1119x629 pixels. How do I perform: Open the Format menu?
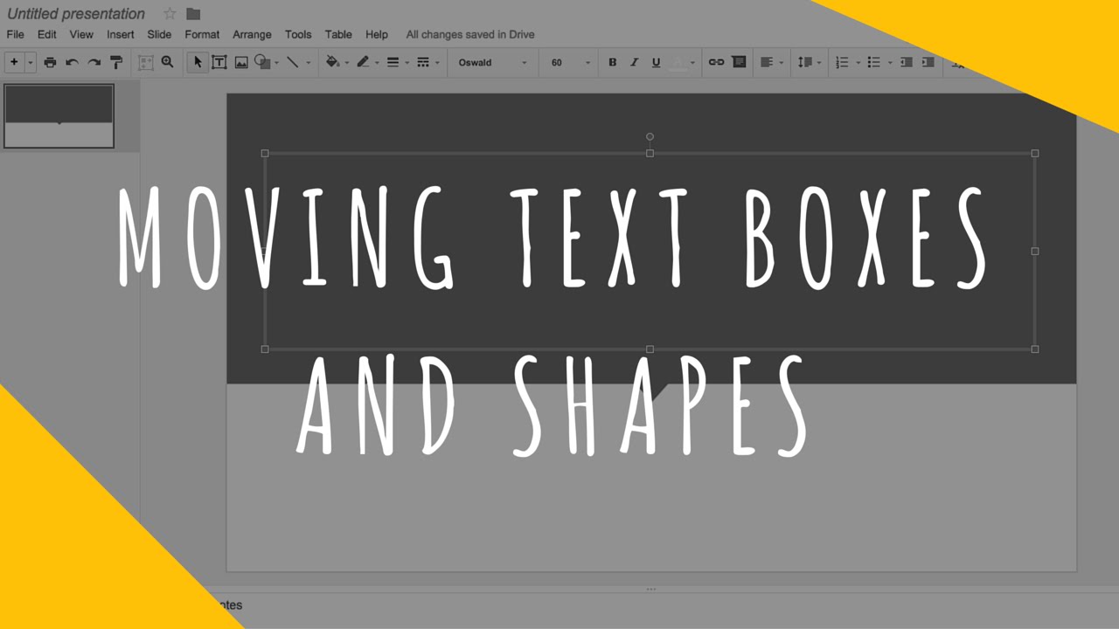click(x=202, y=34)
